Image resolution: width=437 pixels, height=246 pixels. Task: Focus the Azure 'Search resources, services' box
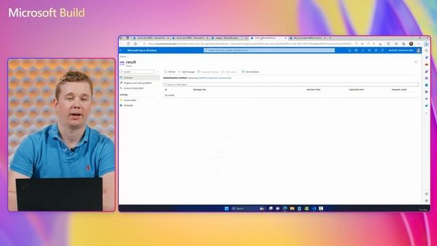(269, 50)
